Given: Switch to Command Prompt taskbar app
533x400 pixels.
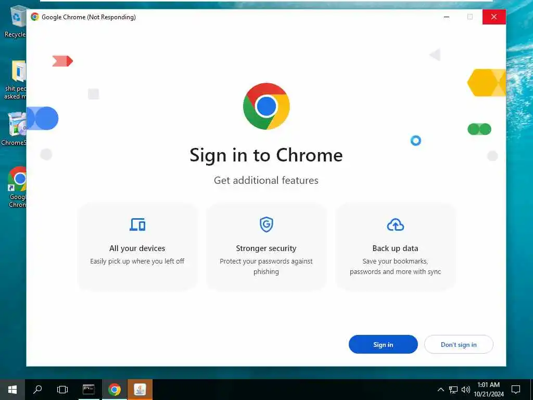Looking at the screenshot, I should (x=88, y=390).
